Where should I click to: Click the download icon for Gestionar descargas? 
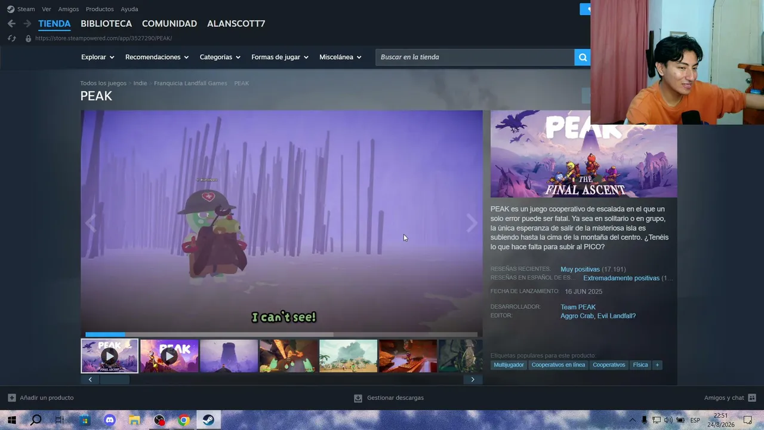(358, 398)
